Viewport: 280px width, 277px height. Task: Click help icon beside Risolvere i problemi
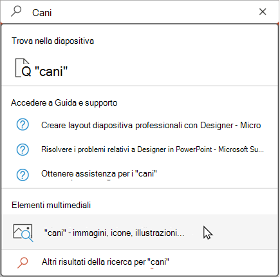[x=23, y=149]
